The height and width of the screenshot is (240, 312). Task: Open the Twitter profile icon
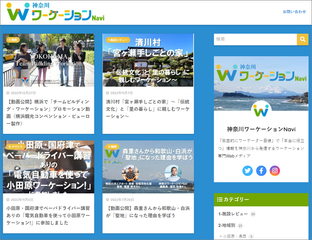(248, 171)
